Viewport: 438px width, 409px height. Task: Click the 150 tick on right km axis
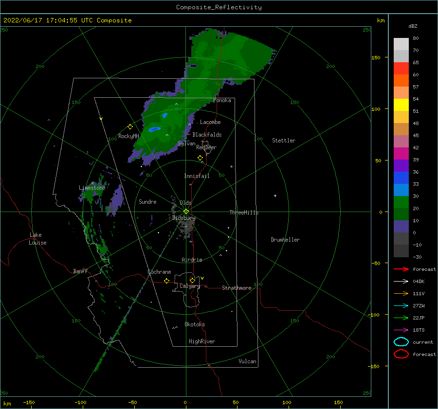tap(376, 57)
